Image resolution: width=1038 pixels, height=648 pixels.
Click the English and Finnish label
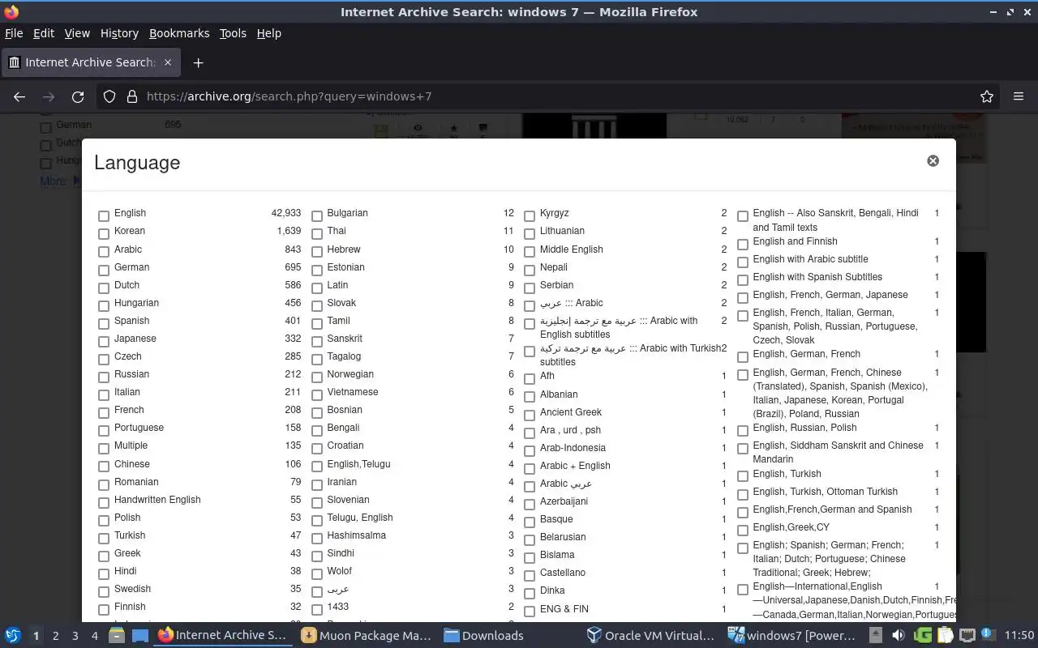click(795, 241)
